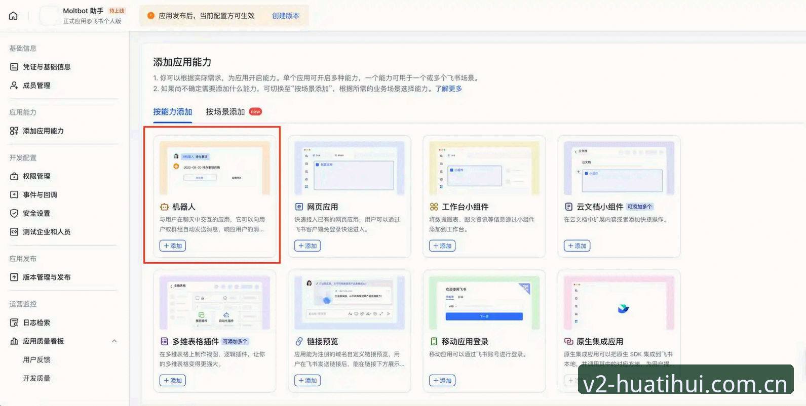This screenshot has height=406, width=806.
Task: Click the 安全设置 shield icon
Action: click(14, 213)
